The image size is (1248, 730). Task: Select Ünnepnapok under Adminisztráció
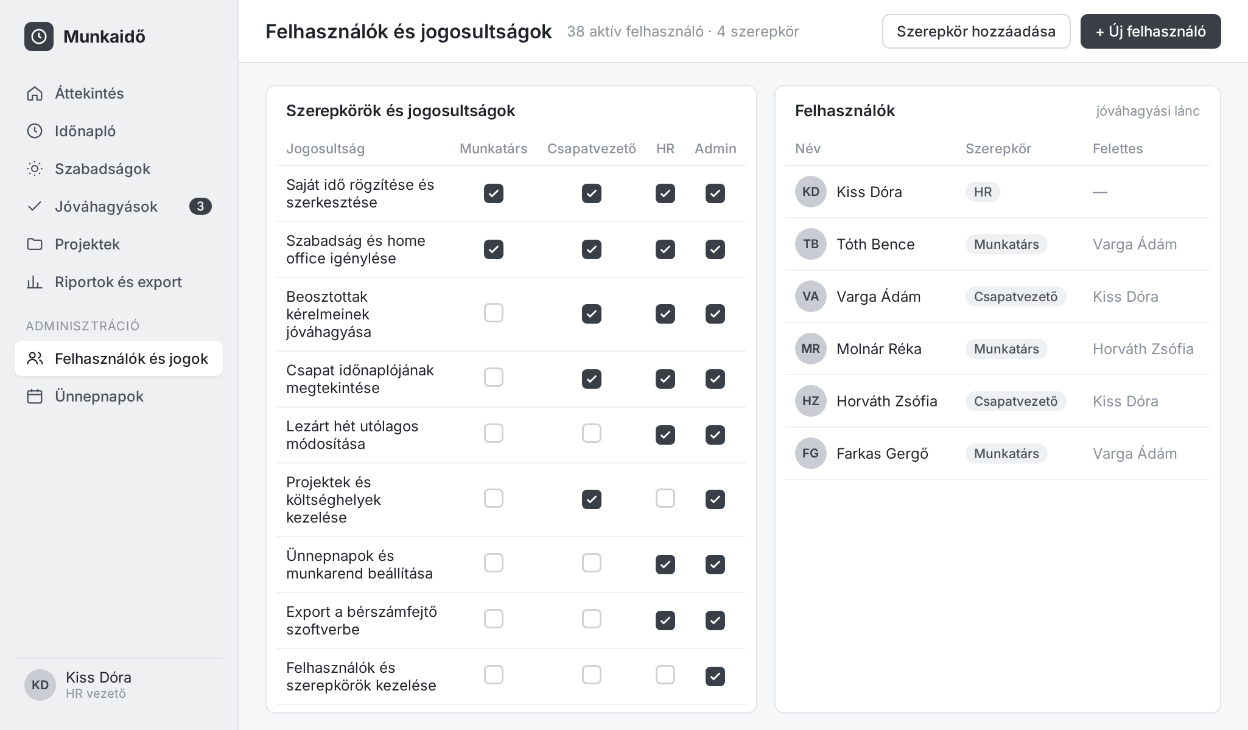point(119,396)
